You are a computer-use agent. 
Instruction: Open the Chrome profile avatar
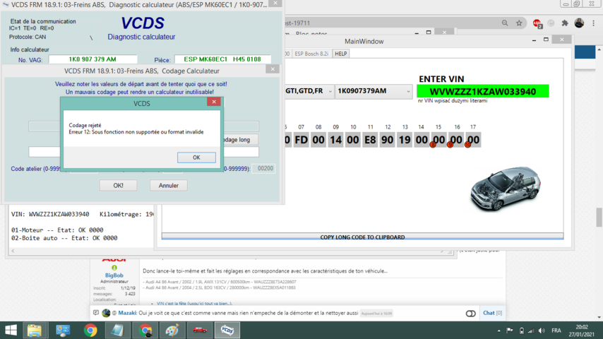click(579, 23)
